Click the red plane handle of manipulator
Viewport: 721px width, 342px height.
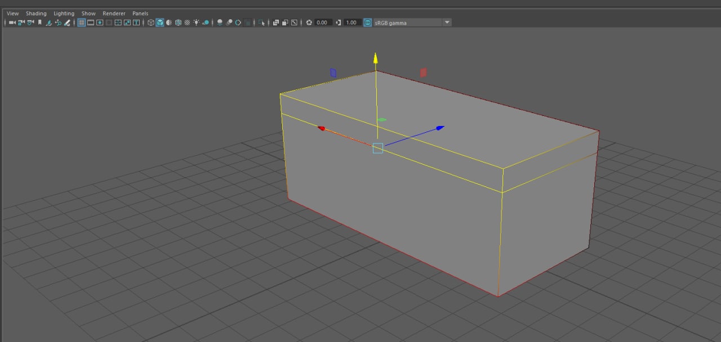pyautogui.click(x=424, y=73)
